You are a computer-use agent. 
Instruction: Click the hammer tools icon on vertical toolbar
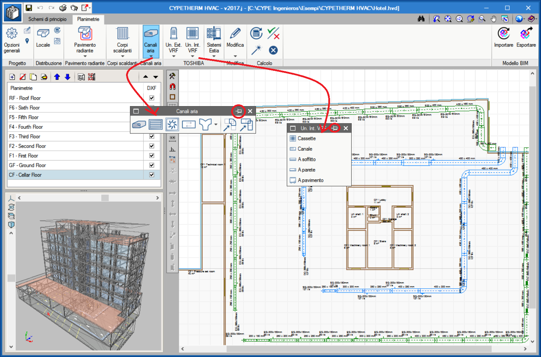172,76
